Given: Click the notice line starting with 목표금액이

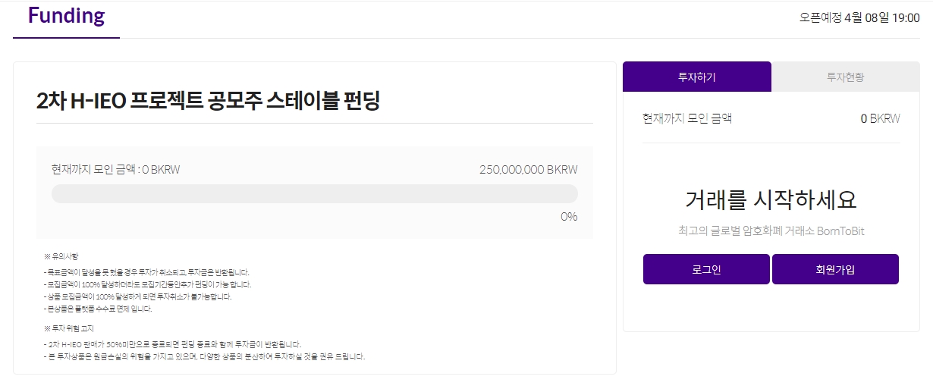Looking at the screenshot, I should (x=146, y=271).
